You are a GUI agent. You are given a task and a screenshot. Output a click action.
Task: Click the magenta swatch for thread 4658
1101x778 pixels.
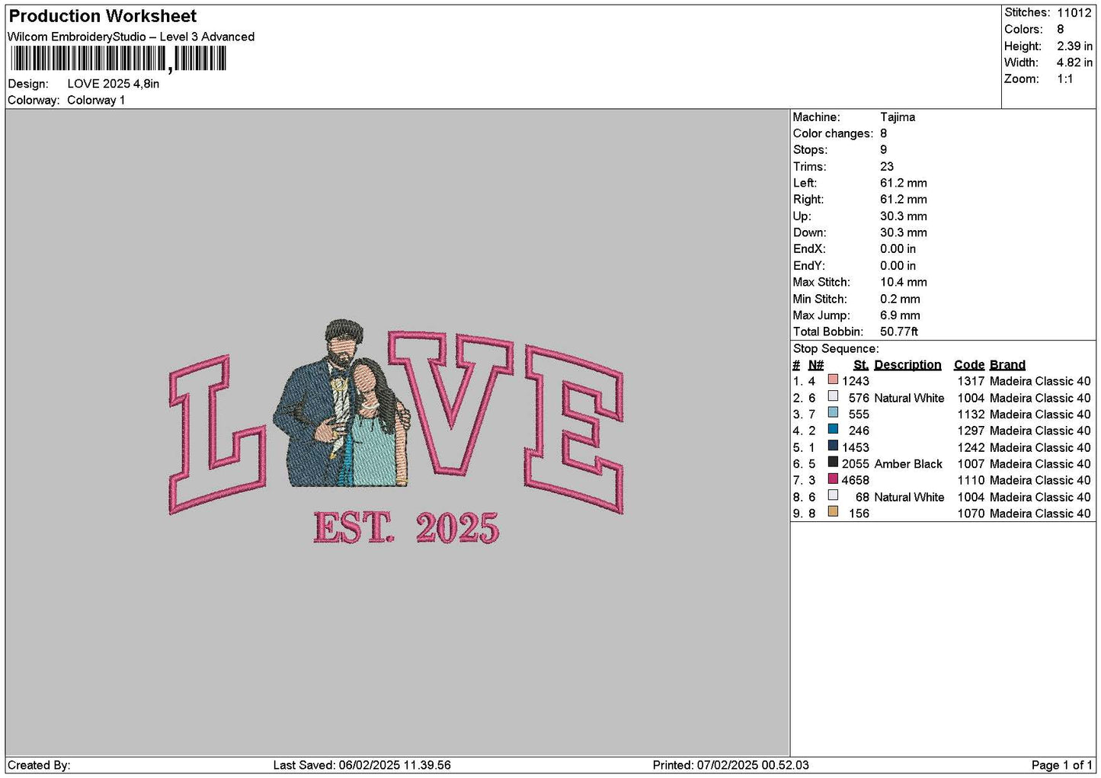pos(833,479)
